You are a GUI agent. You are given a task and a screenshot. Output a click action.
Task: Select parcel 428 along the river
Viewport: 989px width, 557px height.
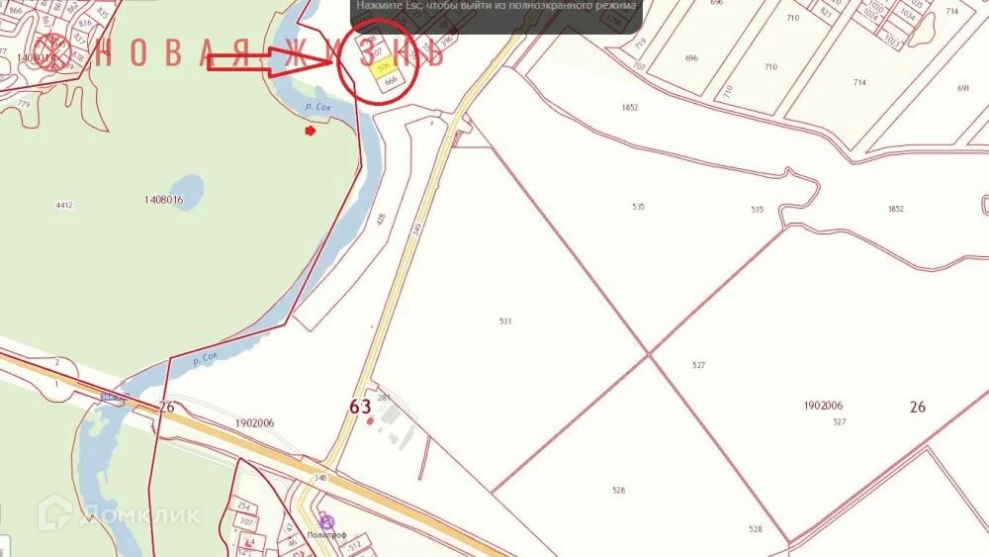[x=381, y=221]
